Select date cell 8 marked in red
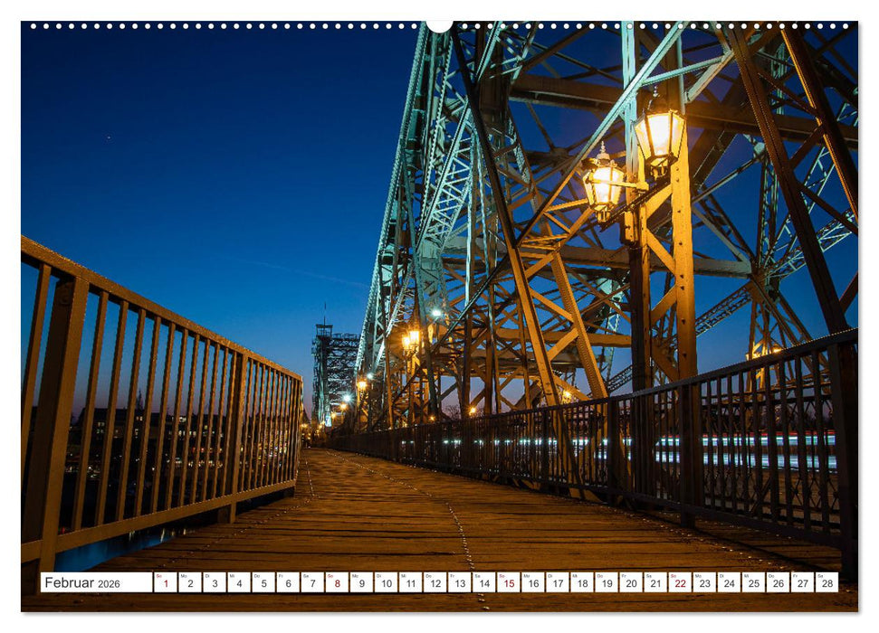The height and width of the screenshot is (633, 879). pyautogui.click(x=338, y=581)
